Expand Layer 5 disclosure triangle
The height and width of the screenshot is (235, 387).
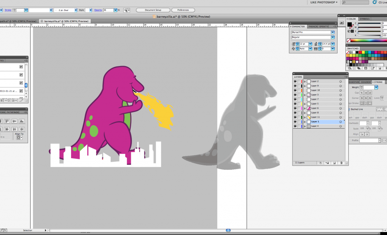[x=305, y=104]
